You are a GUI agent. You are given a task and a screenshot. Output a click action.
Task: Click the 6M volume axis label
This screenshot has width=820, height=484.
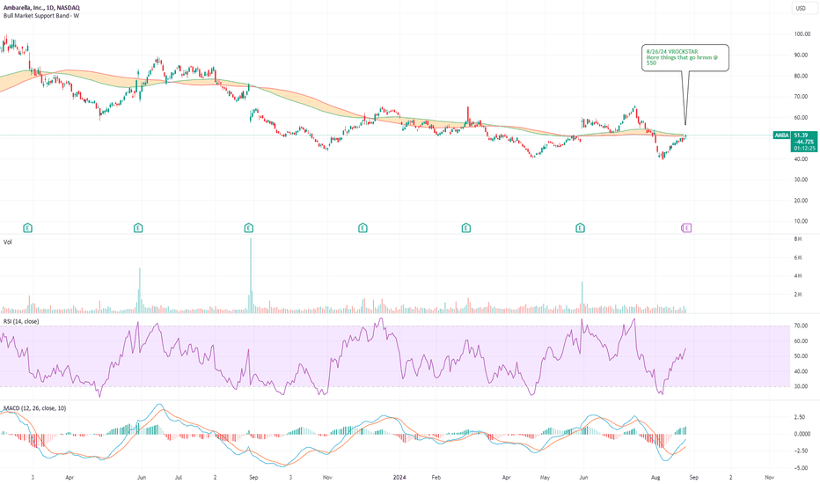798,258
